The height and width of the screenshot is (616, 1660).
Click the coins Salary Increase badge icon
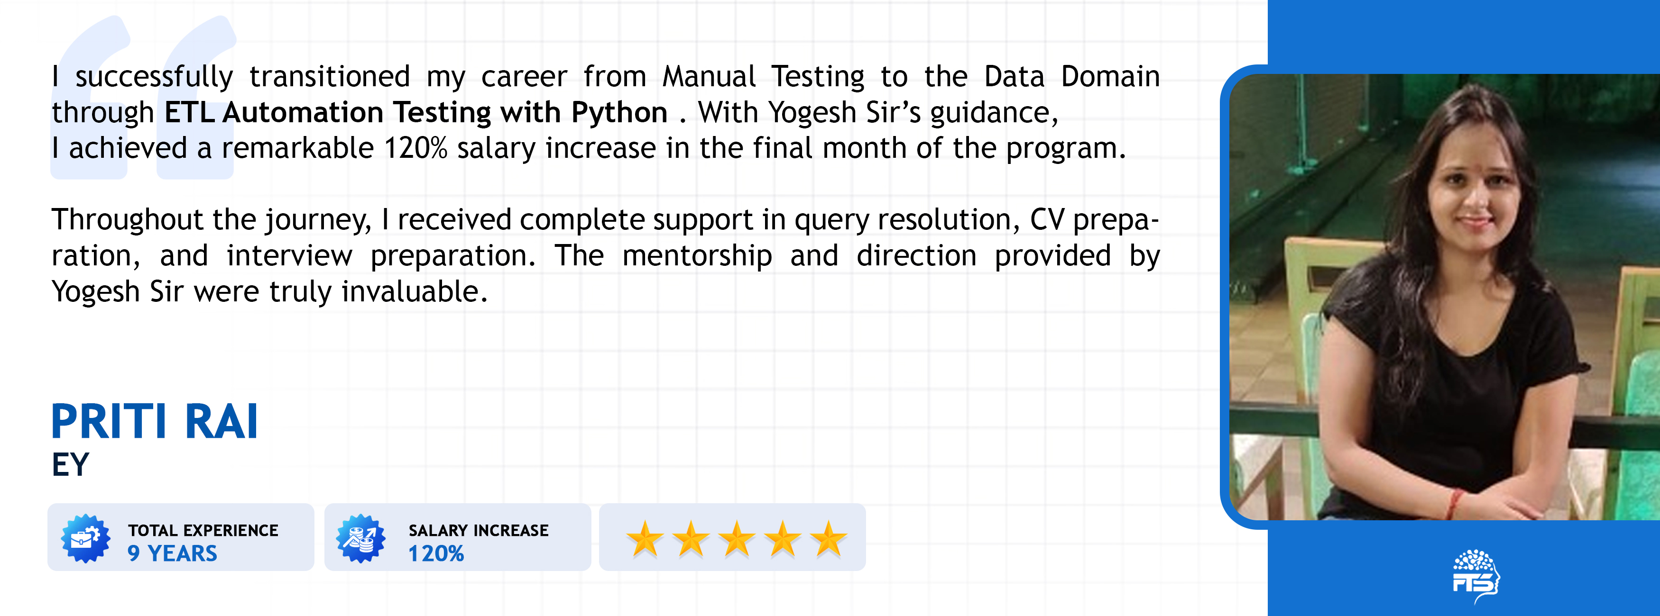(361, 538)
